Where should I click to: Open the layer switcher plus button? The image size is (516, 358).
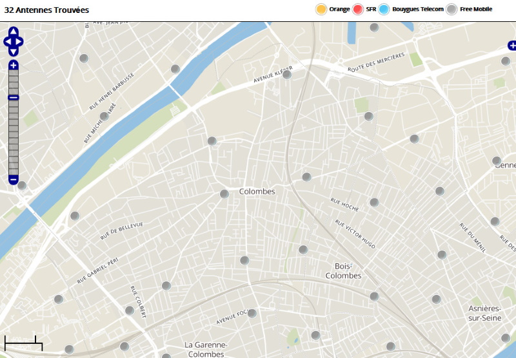click(511, 45)
